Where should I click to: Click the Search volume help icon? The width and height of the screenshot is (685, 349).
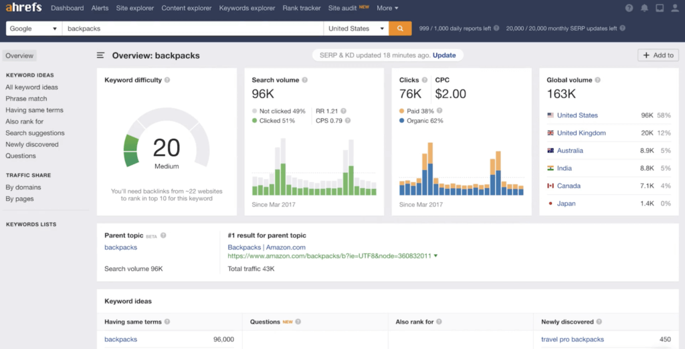pos(304,80)
